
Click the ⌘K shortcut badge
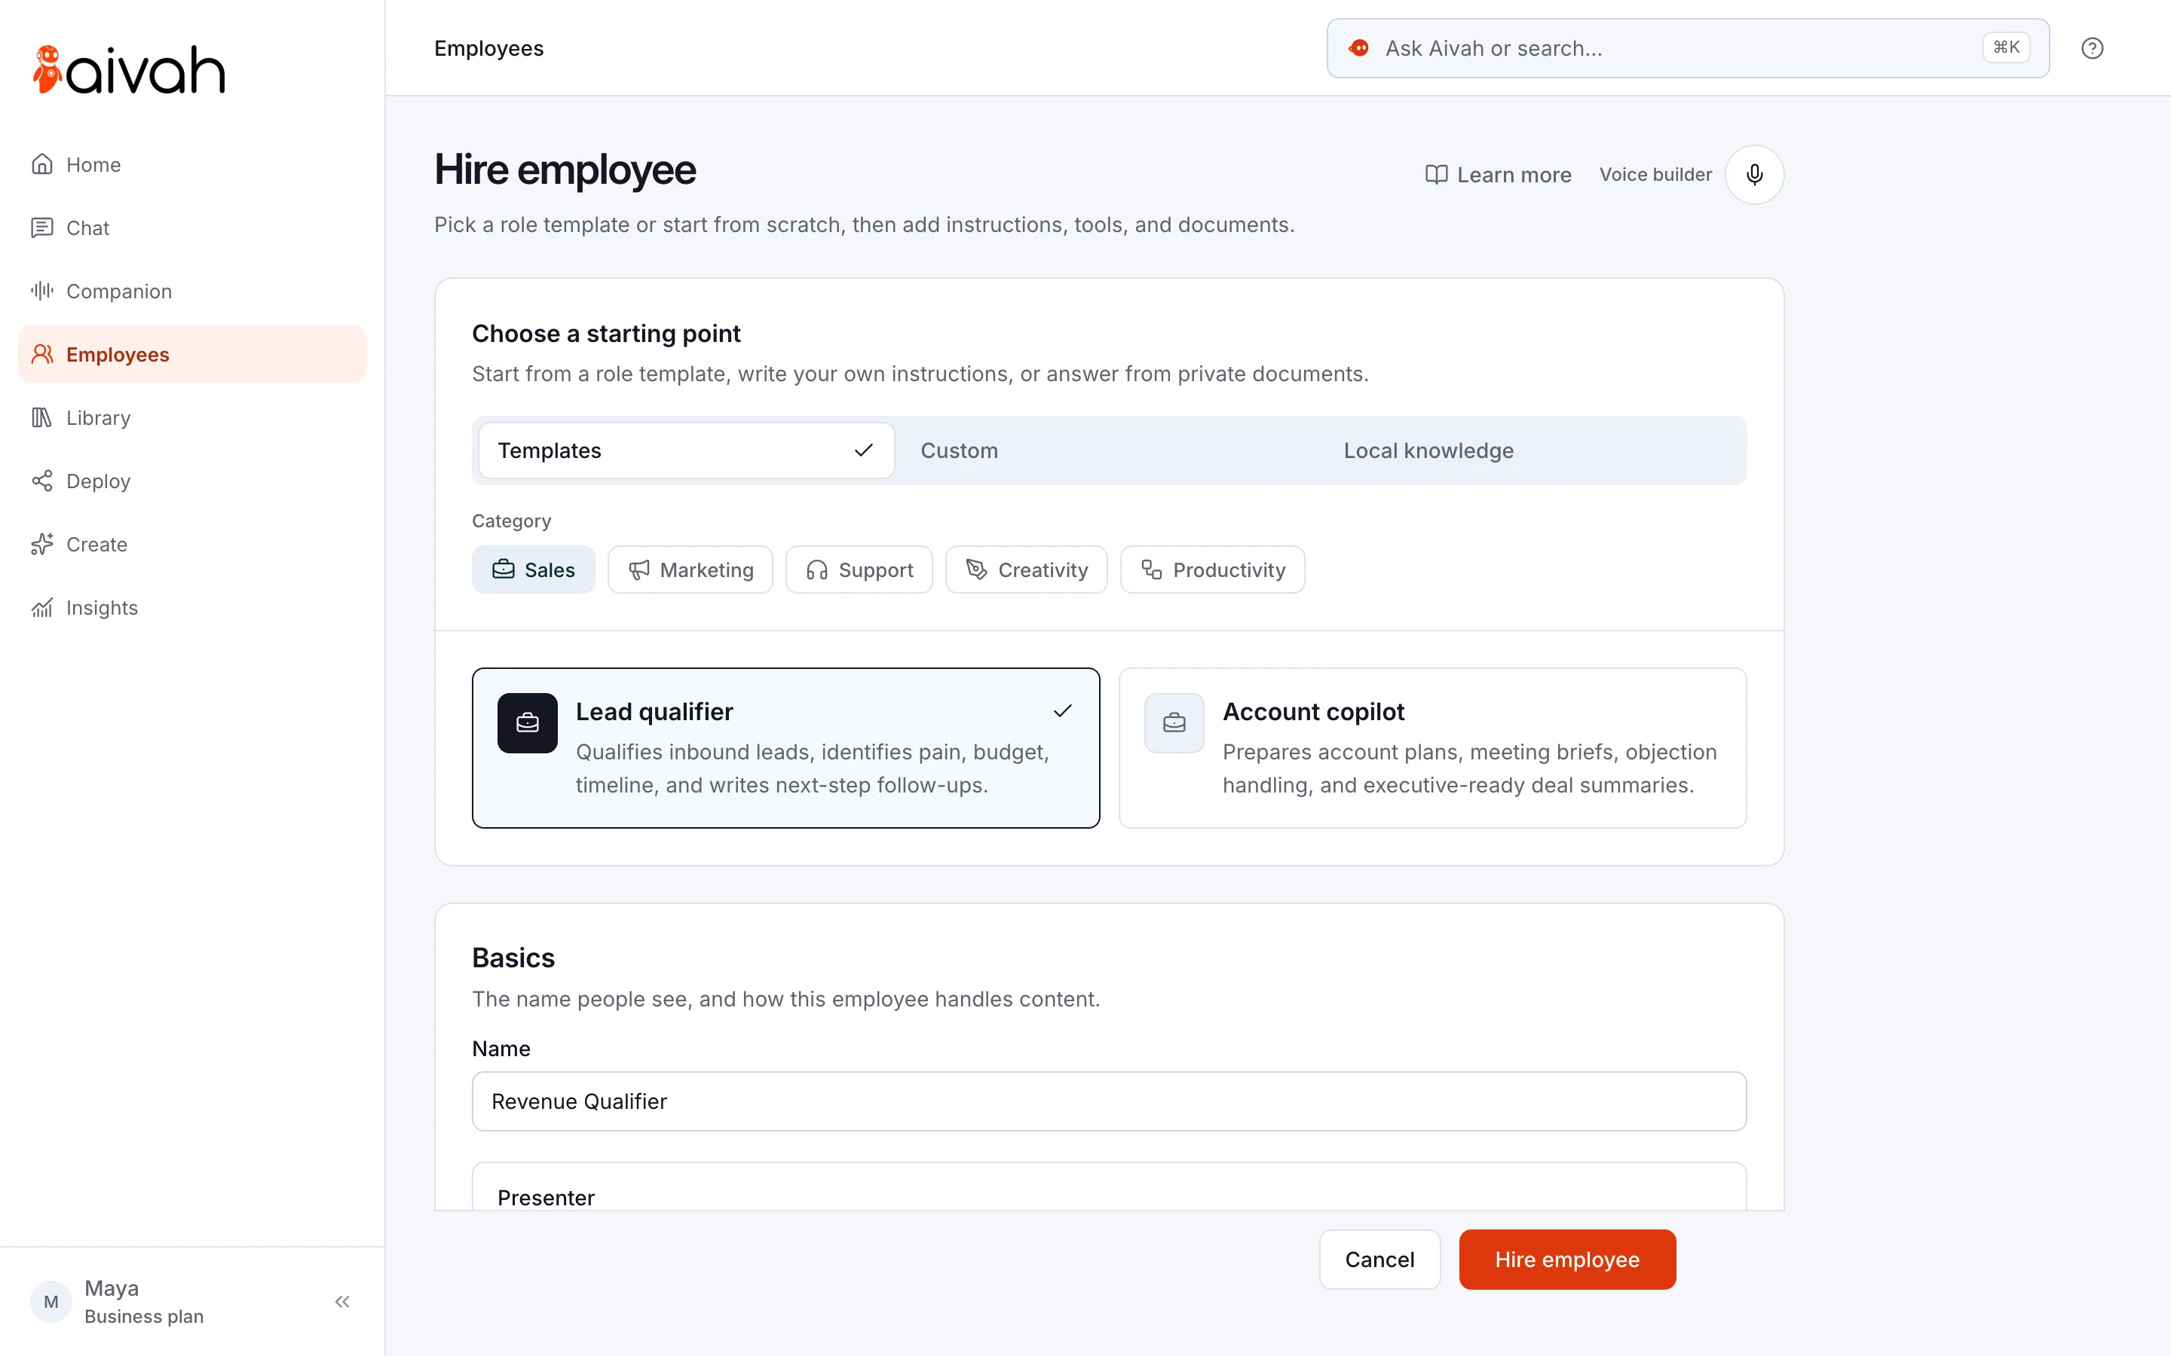click(2006, 47)
